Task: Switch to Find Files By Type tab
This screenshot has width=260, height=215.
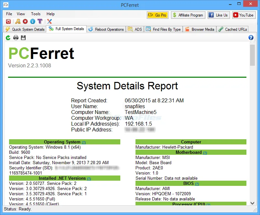Action: [163, 29]
